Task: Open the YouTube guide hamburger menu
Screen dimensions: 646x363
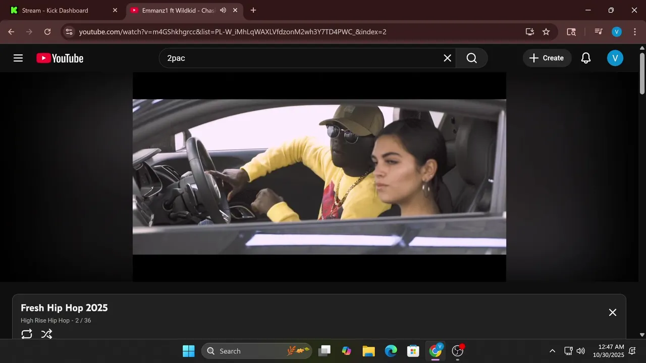Action: 18,58
